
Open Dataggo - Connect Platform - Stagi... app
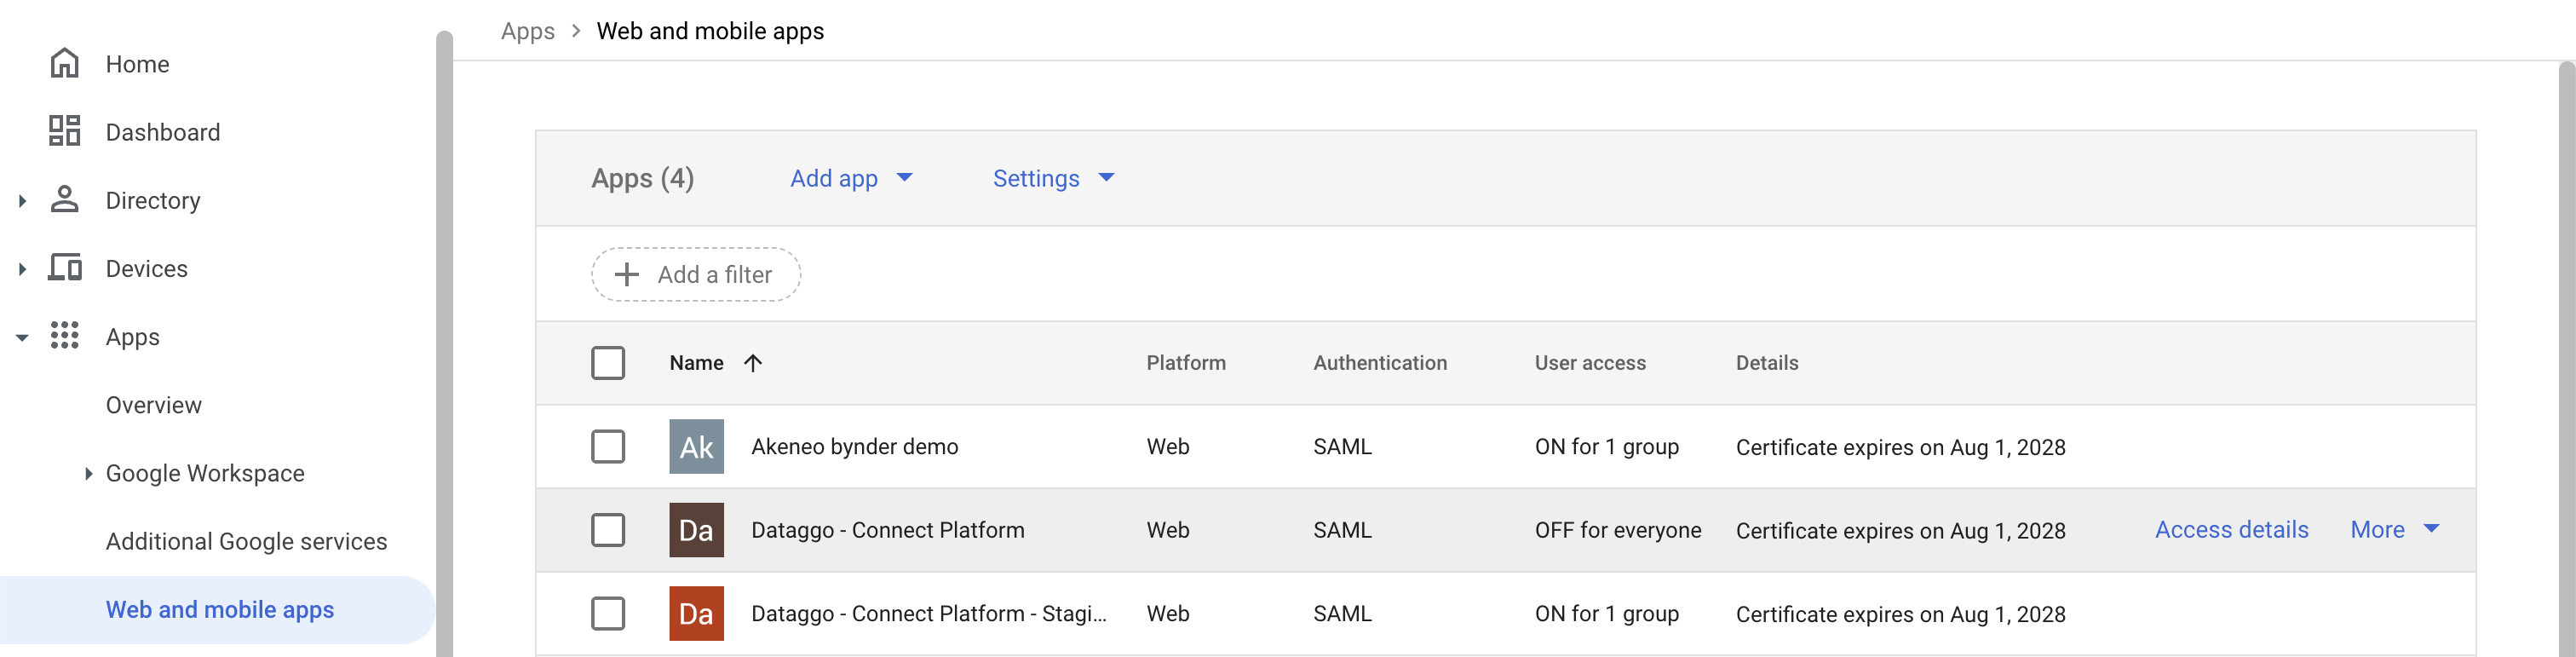(928, 613)
